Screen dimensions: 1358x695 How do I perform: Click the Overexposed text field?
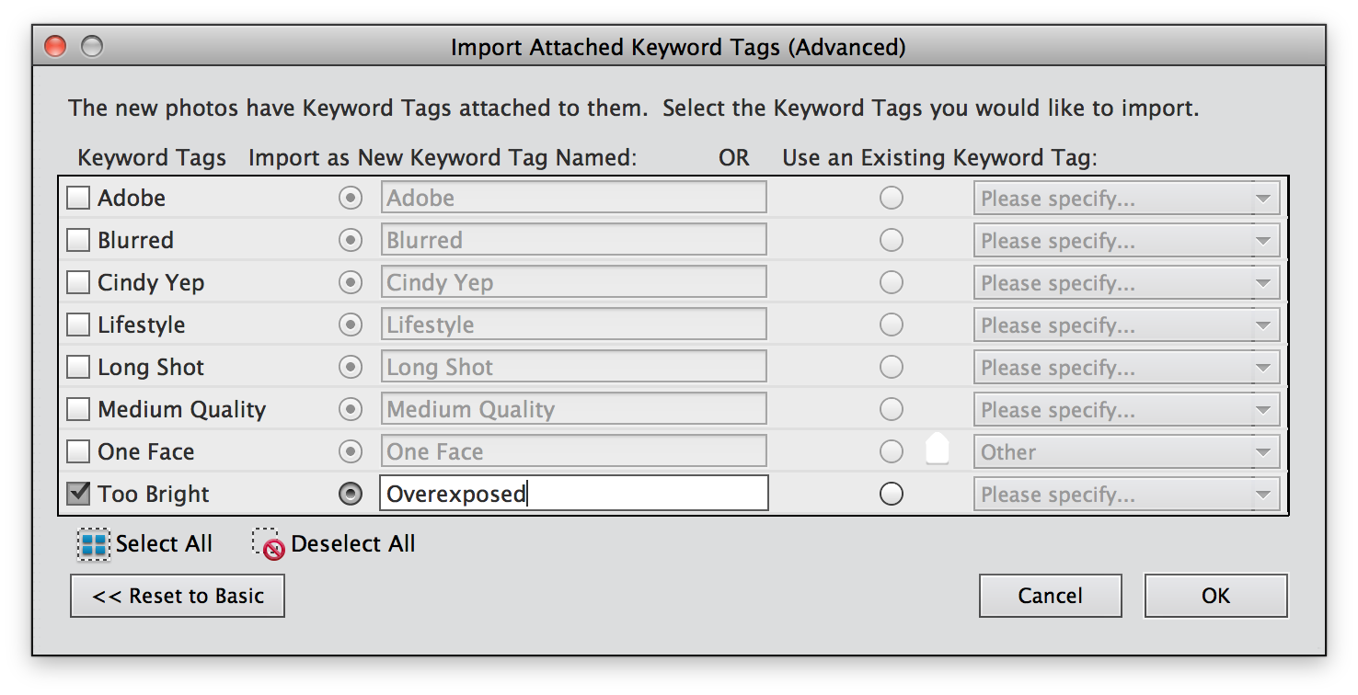tap(573, 494)
